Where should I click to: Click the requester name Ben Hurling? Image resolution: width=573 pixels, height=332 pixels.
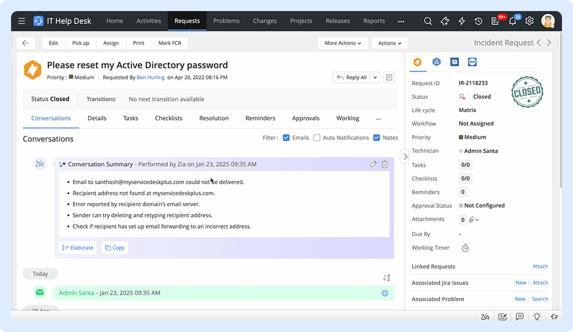pyautogui.click(x=150, y=77)
